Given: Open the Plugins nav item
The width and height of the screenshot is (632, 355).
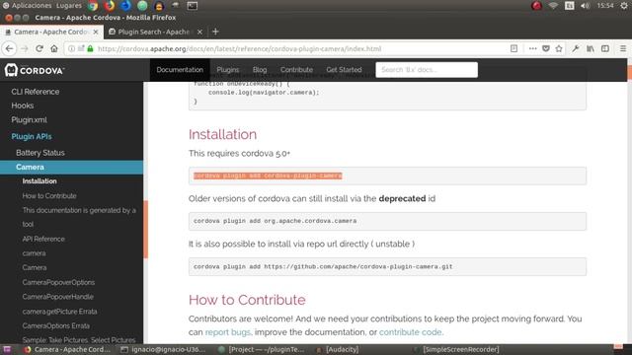Looking at the screenshot, I should click(x=228, y=70).
